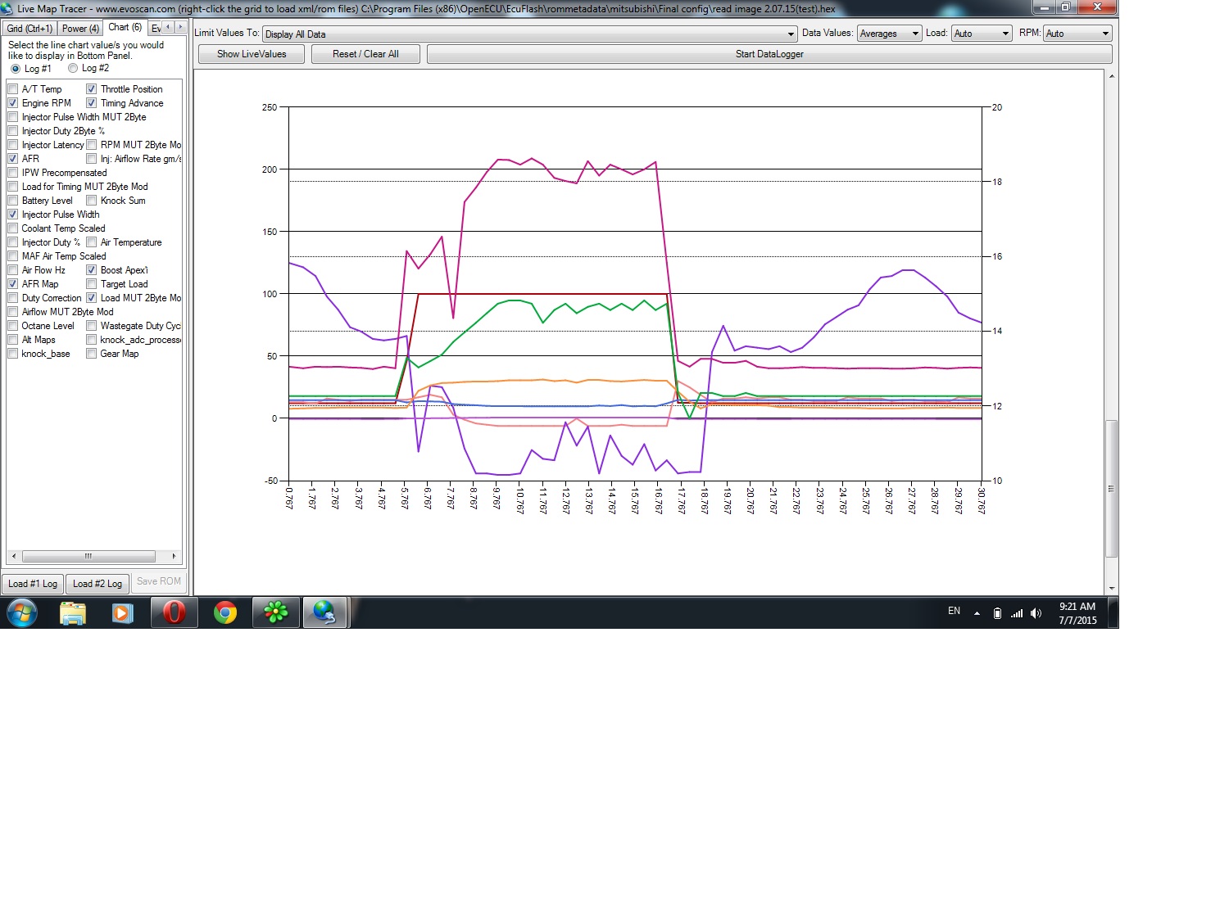Enable the A/T Temp checkbox
The image size is (1229, 917).
(13, 89)
